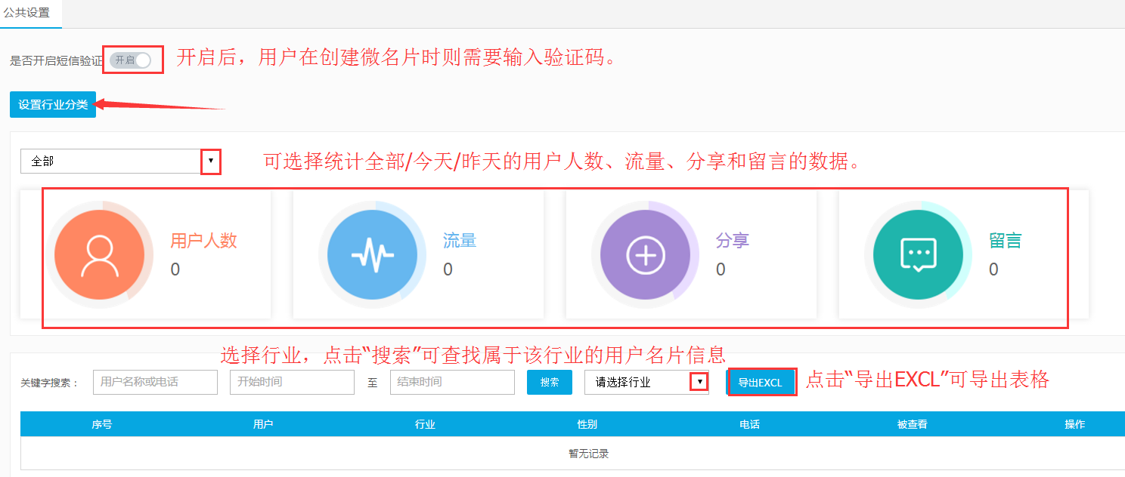Select the 分享 statistics card

(692, 254)
